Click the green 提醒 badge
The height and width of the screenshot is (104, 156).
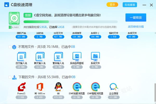[28, 15]
